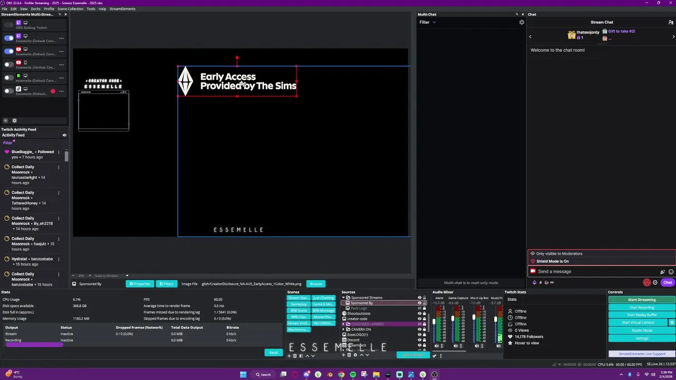Disable YouTube Default Canvas output toggle
Viewport: 676px width, 380px height.
(9, 51)
